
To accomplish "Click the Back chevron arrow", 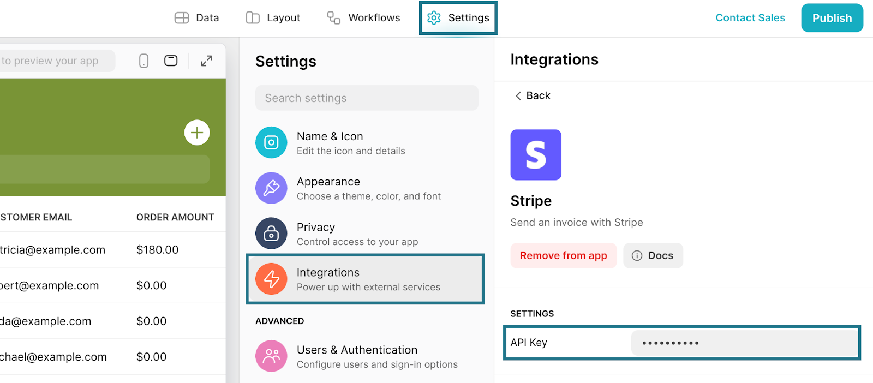I will click(518, 95).
